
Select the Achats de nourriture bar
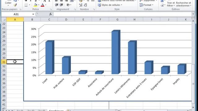pos(116,52)
